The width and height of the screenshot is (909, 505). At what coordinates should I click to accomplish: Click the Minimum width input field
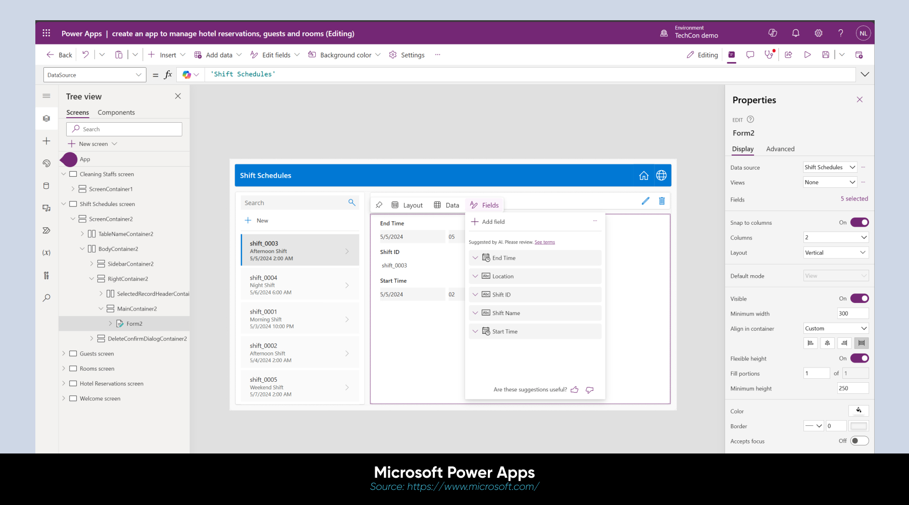[x=853, y=314]
